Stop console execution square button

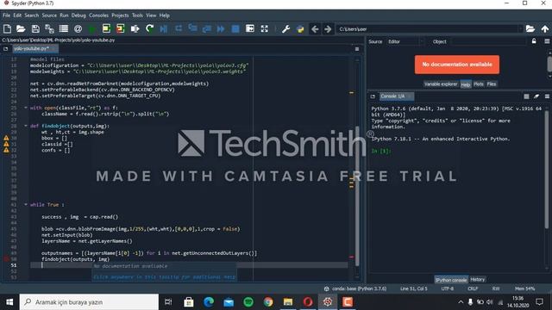coord(526,96)
